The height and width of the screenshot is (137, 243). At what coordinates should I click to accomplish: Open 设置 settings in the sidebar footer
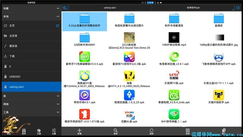[x=54, y=131]
